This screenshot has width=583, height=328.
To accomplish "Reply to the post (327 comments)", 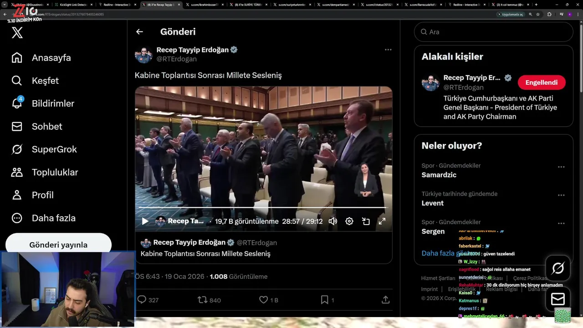I will point(148,300).
